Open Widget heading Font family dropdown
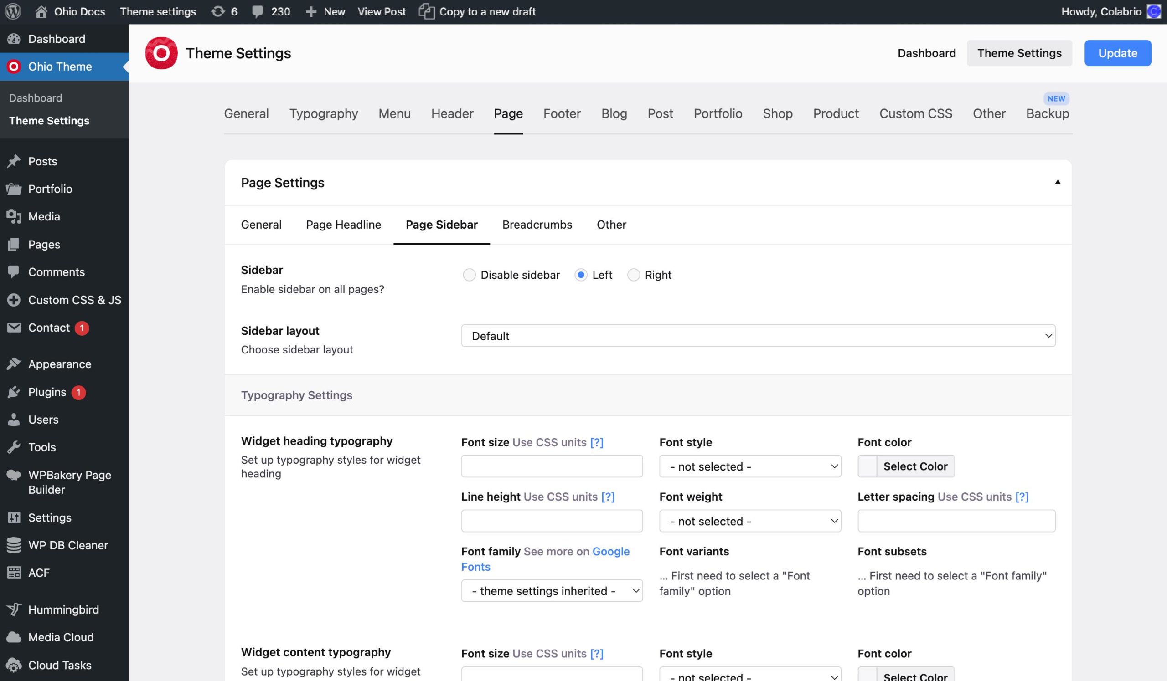 pyautogui.click(x=552, y=591)
